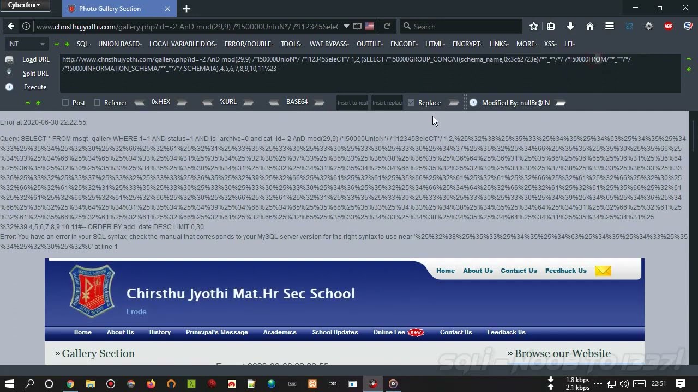Open Online Fee nav link
Screen dimensions: 698x392
[389, 332]
